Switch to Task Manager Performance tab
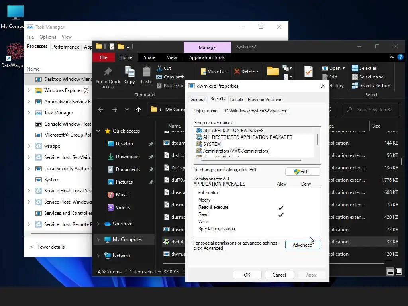The height and width of the screenshot is (306, 408). [x=66, y=47]
